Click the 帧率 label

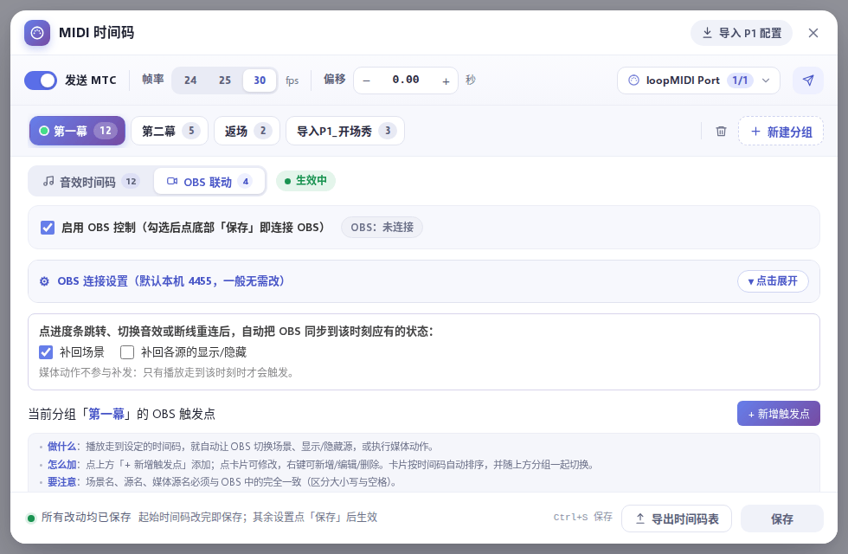click(153, 80)
